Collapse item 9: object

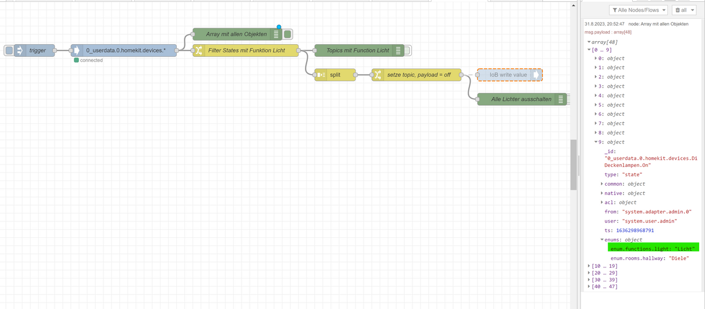pyautogui.click(x=596, y=142)
